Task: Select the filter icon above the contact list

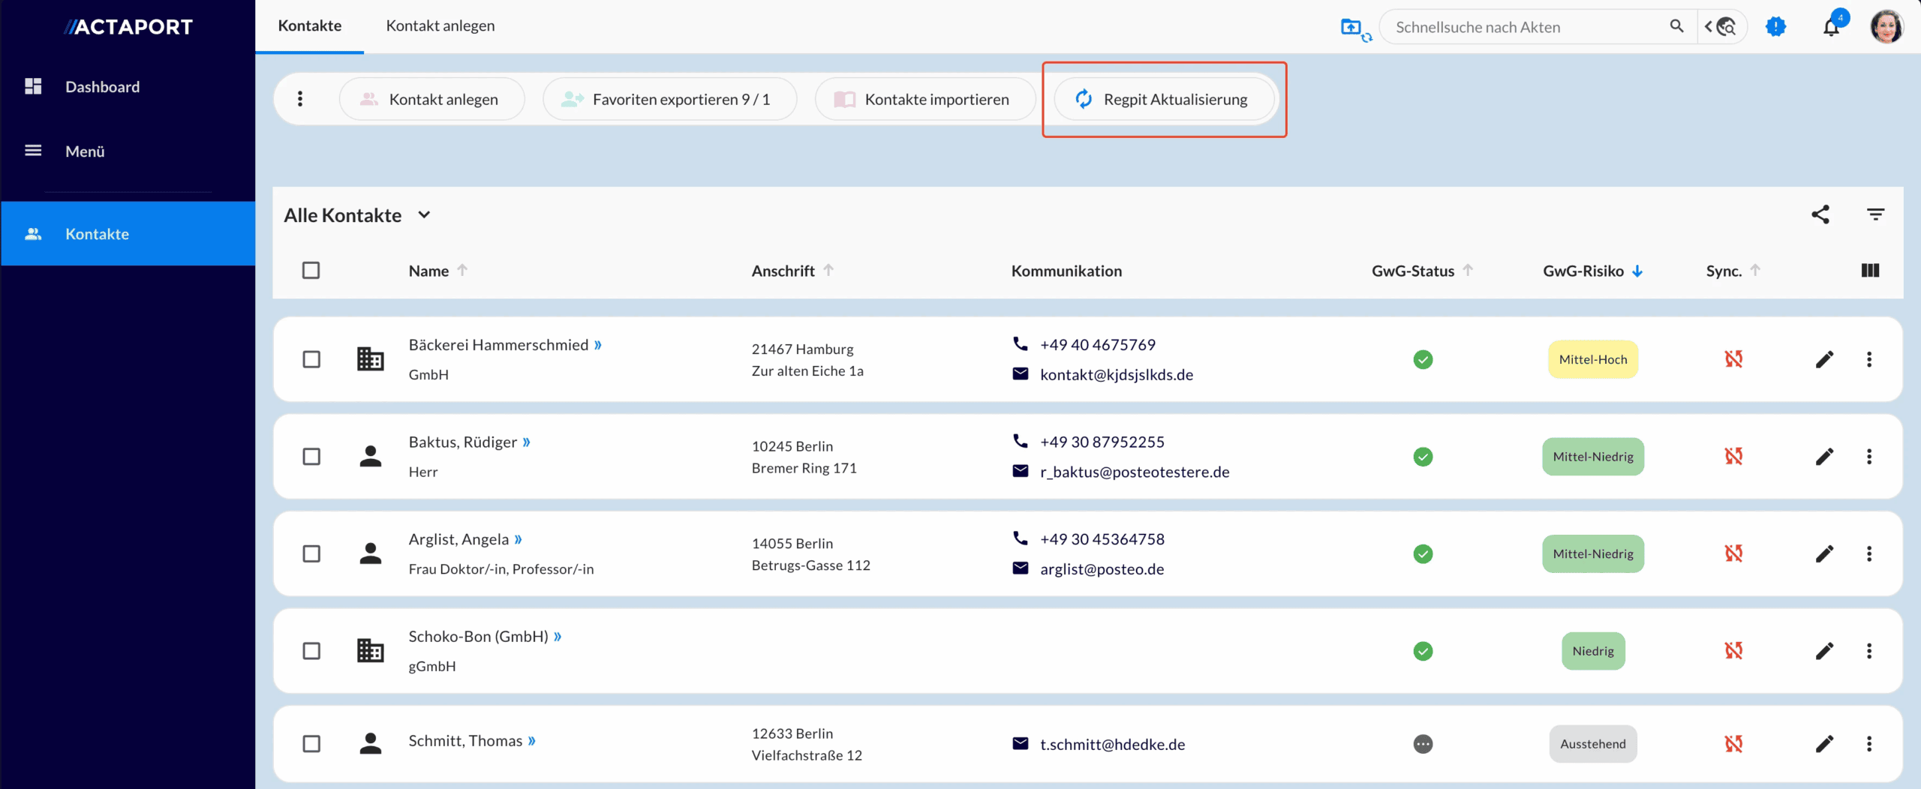Action: tap(1875, 214)
